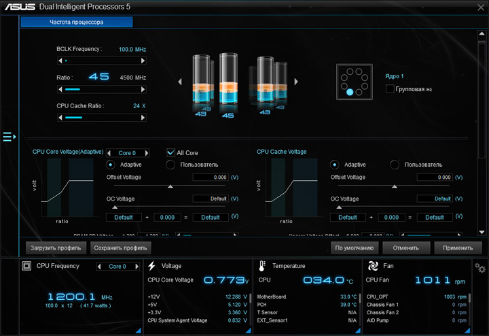Open the settings gears icon
489x336 pixels.
point(480,267)
